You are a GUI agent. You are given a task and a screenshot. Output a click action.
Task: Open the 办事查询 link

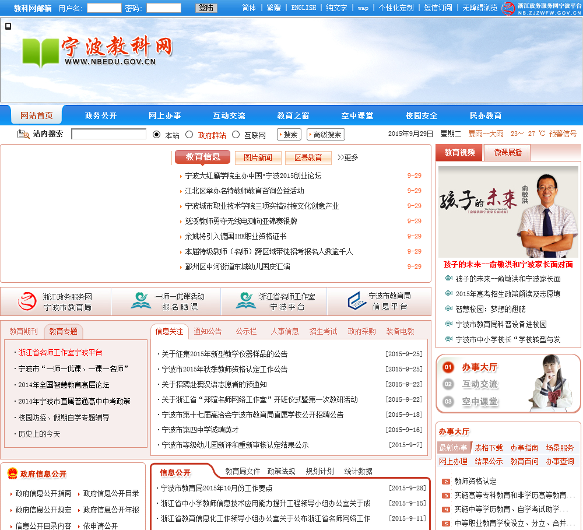(x=560, y=462)
